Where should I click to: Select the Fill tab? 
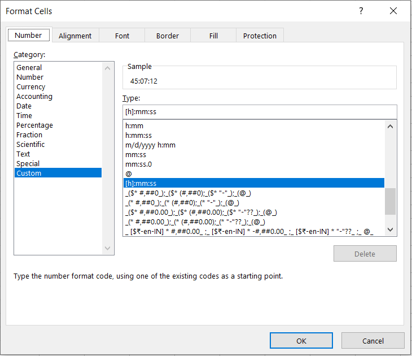coord(213,36)
